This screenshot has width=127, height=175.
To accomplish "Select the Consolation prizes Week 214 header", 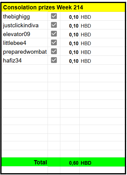I will (x=63, y=7).
